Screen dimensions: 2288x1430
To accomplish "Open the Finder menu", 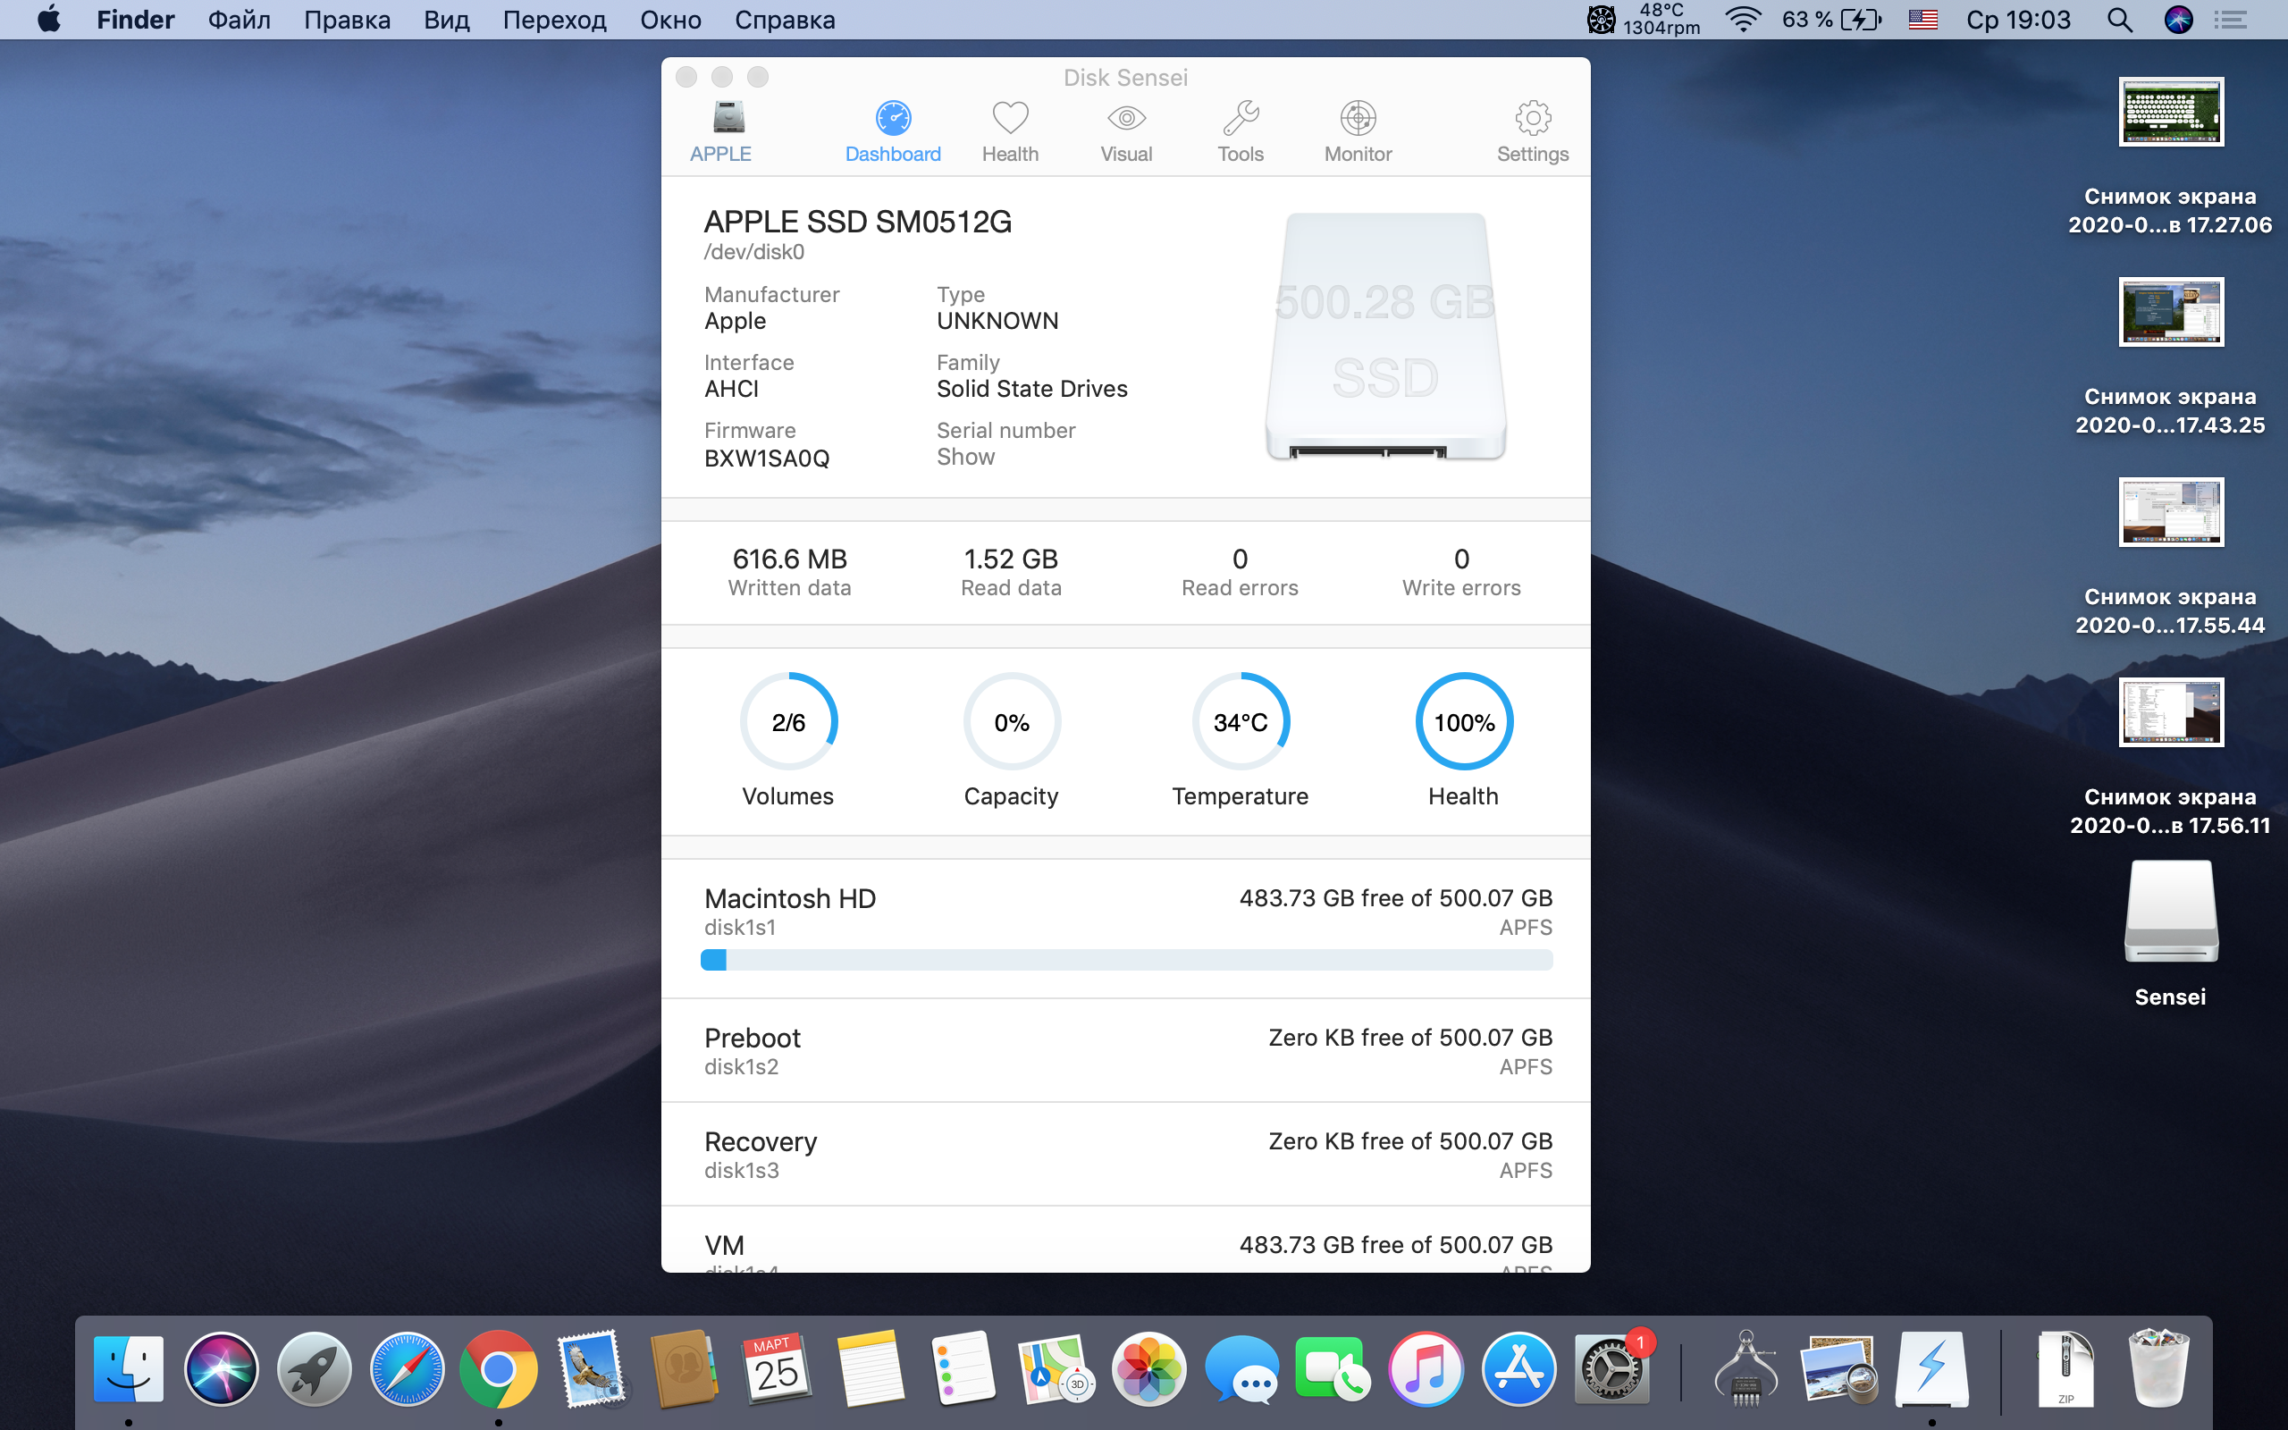I will pos(135,20).
